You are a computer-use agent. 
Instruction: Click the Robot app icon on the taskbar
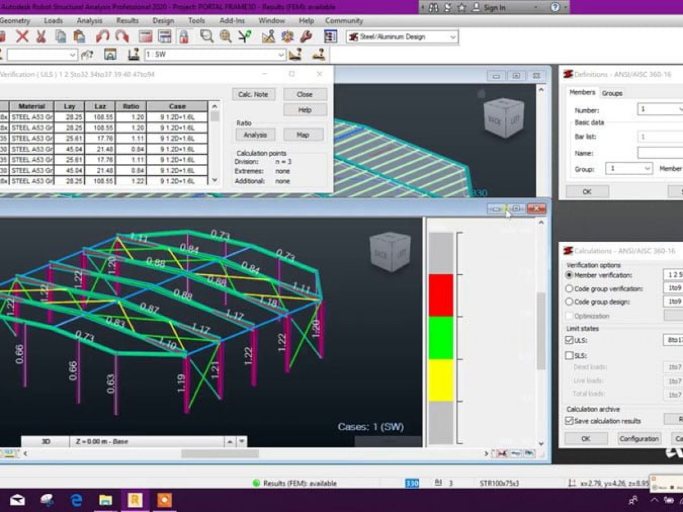tap(135, 500)
